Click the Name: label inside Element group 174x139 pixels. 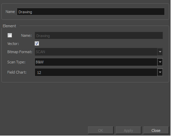[x=26, y=35]
